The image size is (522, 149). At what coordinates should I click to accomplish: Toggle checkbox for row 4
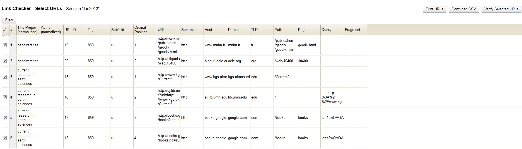point(5,97)
